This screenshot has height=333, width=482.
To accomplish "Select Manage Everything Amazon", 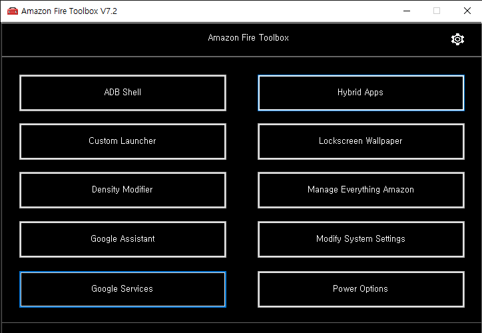I will coord(361,190).
